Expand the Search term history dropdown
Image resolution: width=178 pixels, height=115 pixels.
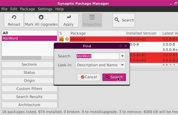click(x=122, y=56)
